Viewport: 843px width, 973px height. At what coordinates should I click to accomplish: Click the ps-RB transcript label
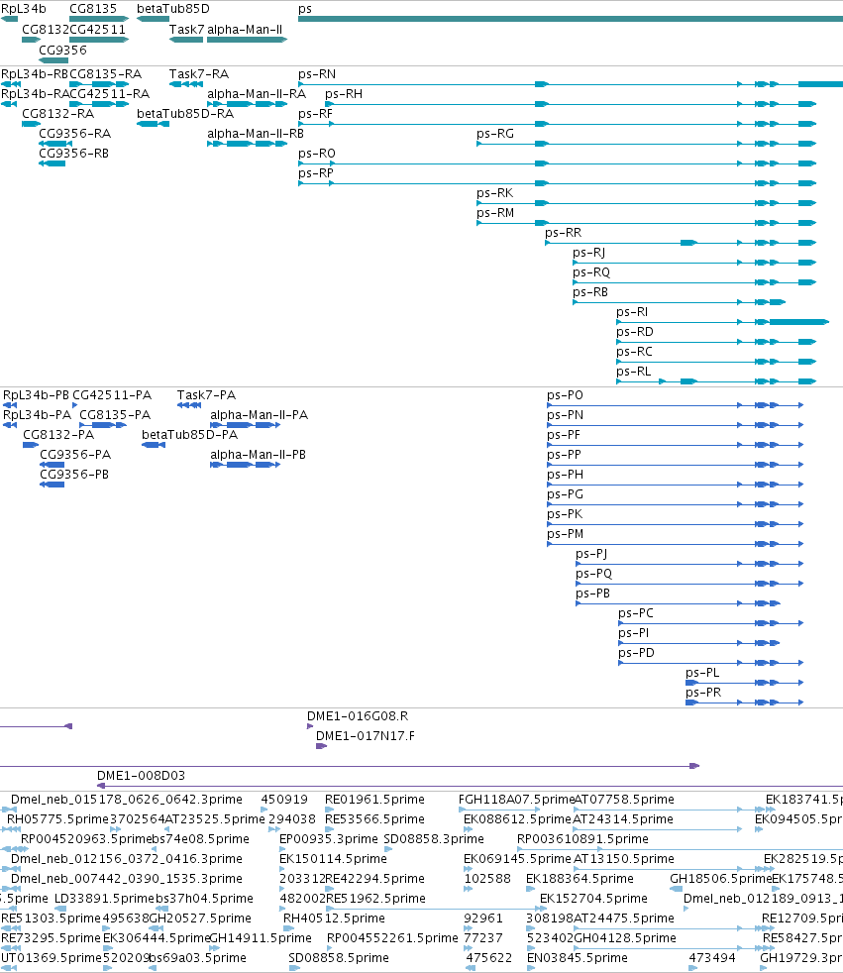pos(590,292)
